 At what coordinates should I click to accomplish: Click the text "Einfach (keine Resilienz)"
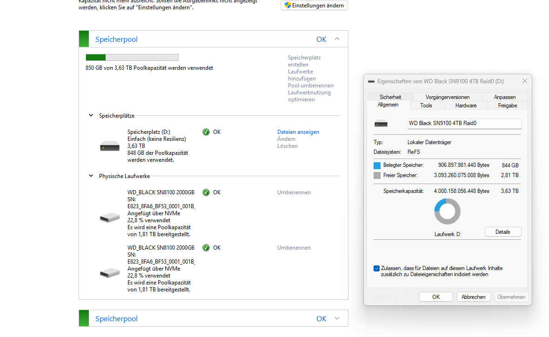pos(156,139)
